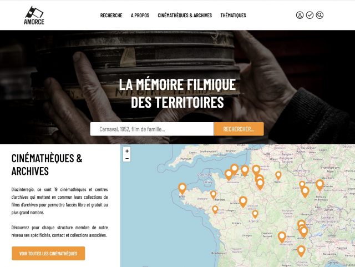Open Cinémathèques & Archives menu
Image resolution: width=355 pixels, height=267 pixels.
click(x=185, y=15)
